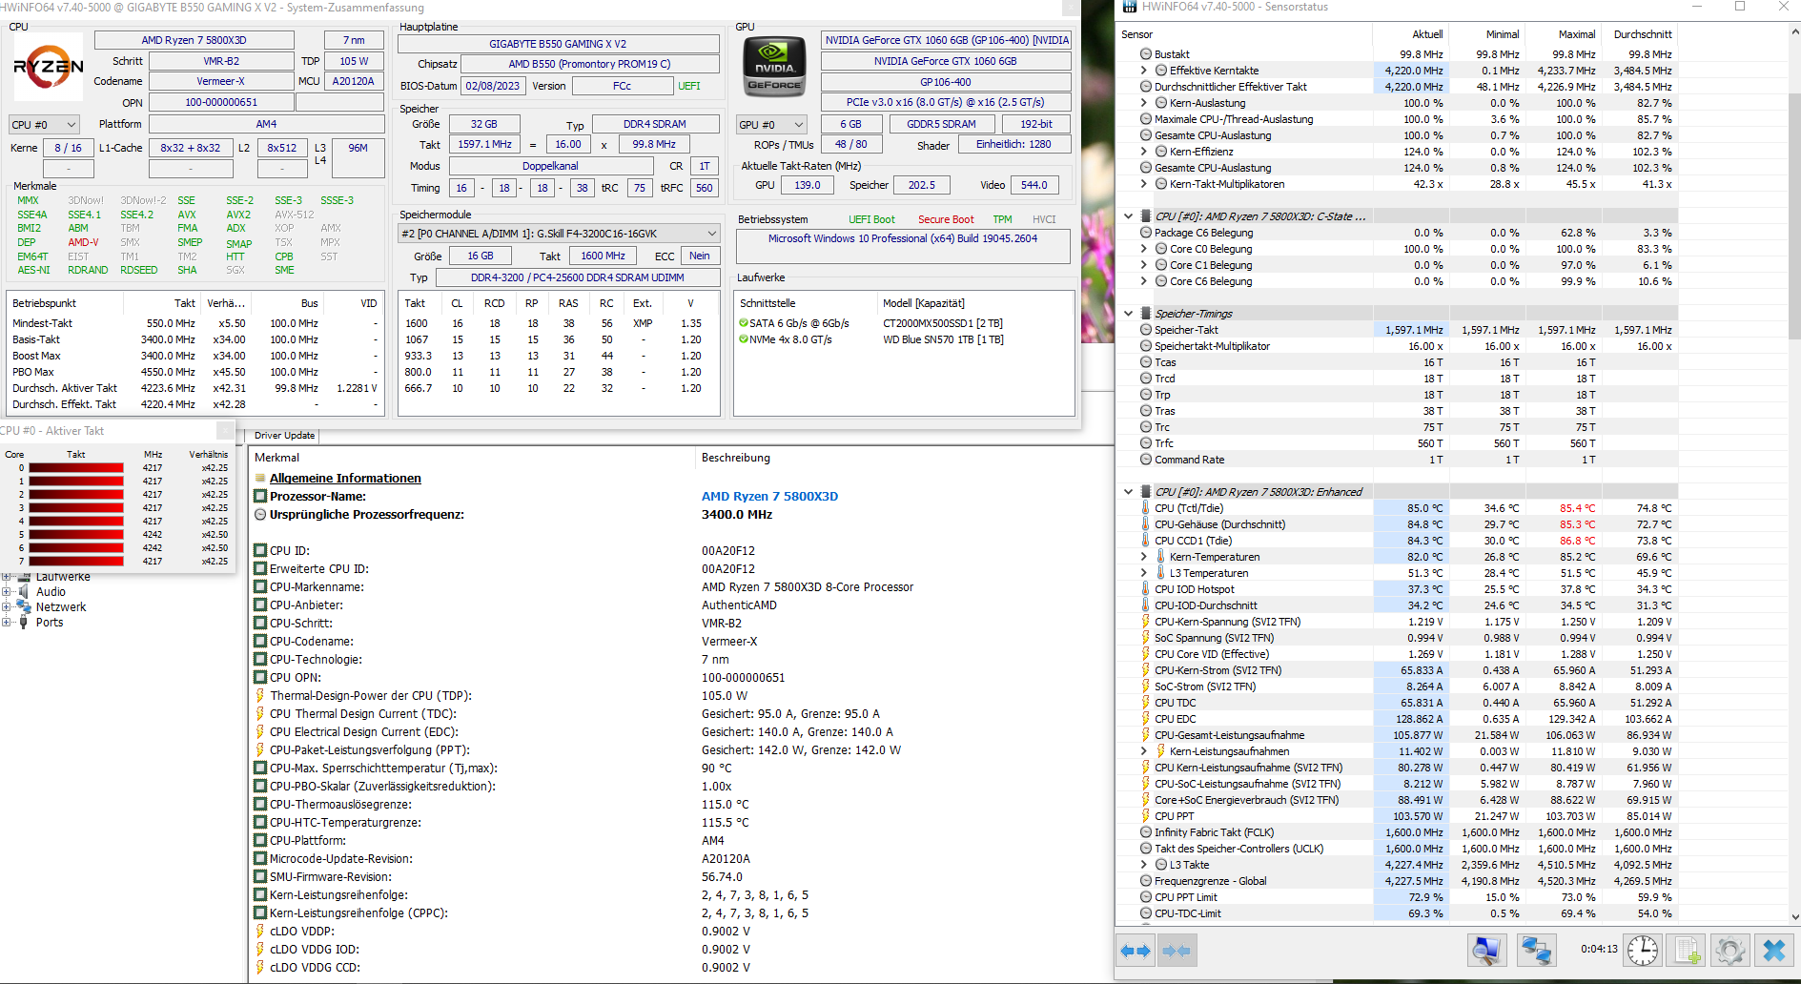Click the Microsoft Windows 10 Professional OS field
Viewport: 1801px width, 984px height.
(x=903, y=246)
